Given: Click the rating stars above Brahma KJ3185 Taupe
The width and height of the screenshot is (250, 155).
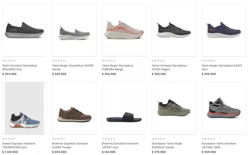Looking at the screenshot, I should pyautogui.click(x=59, y=139).
